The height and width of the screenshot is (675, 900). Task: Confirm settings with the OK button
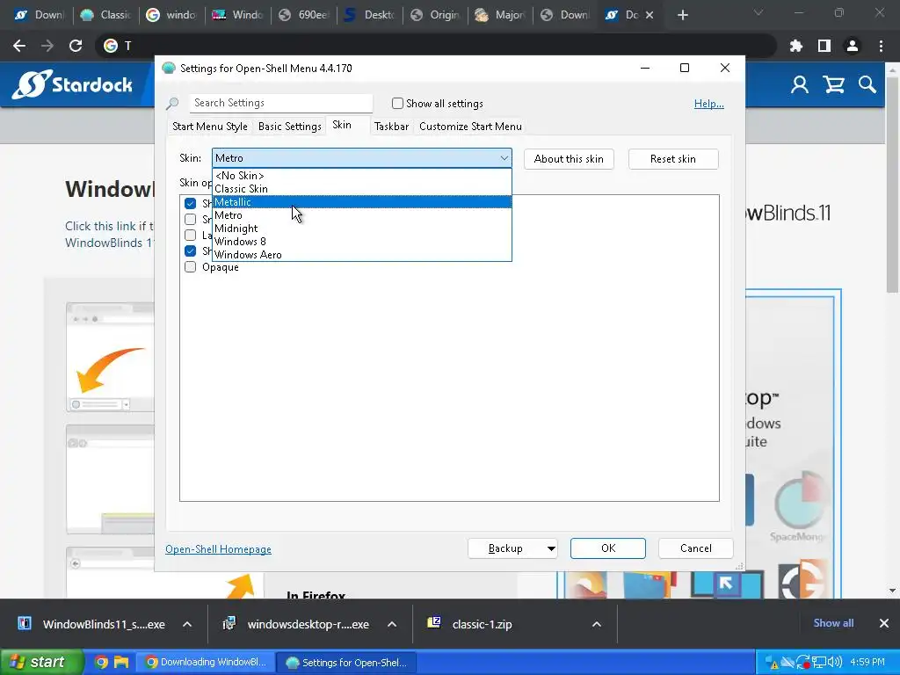608,548
